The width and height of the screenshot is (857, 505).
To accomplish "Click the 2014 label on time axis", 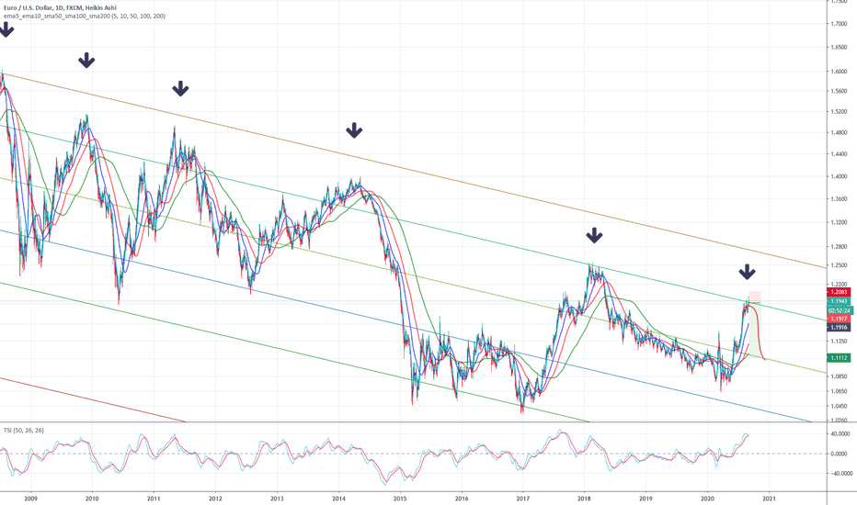I will coord(339,498).
